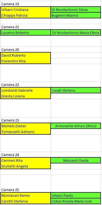The height and width of the screenshot is (205, 102).
Task: Select the Fiorentini Rita cell
Action: coord(26,61)
